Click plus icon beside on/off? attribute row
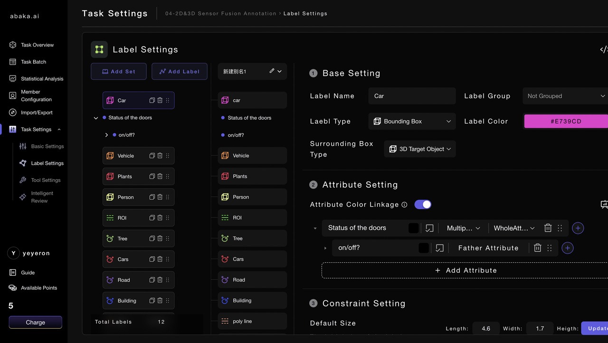The width and height of the screenshot is (608, 343). pyautogui.click(x=568, y=248)
